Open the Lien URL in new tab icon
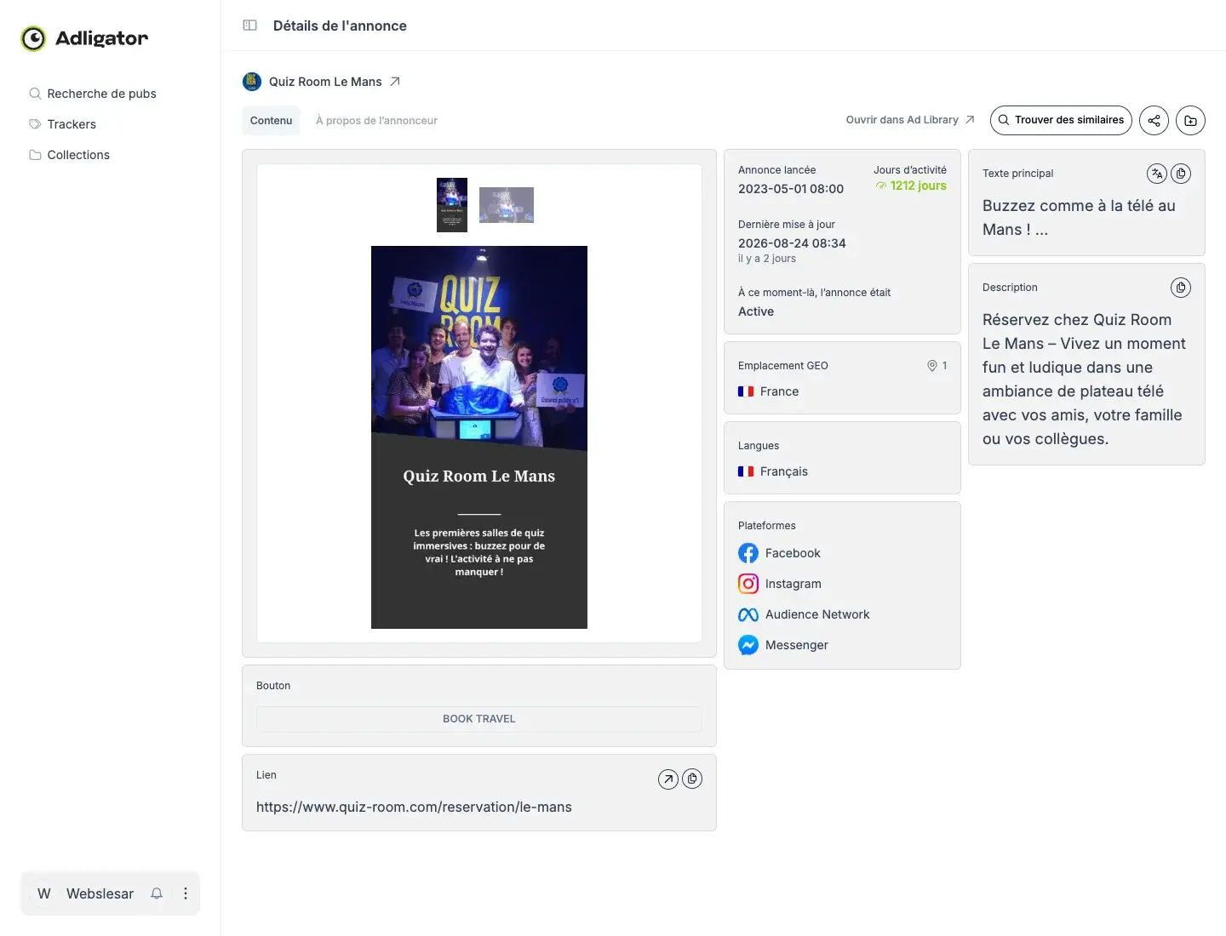 [x=668, y=779]
